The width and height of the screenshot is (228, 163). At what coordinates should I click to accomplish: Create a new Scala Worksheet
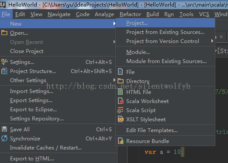point(166,101)
